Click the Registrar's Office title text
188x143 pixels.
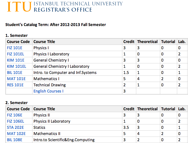pos(63,10)
